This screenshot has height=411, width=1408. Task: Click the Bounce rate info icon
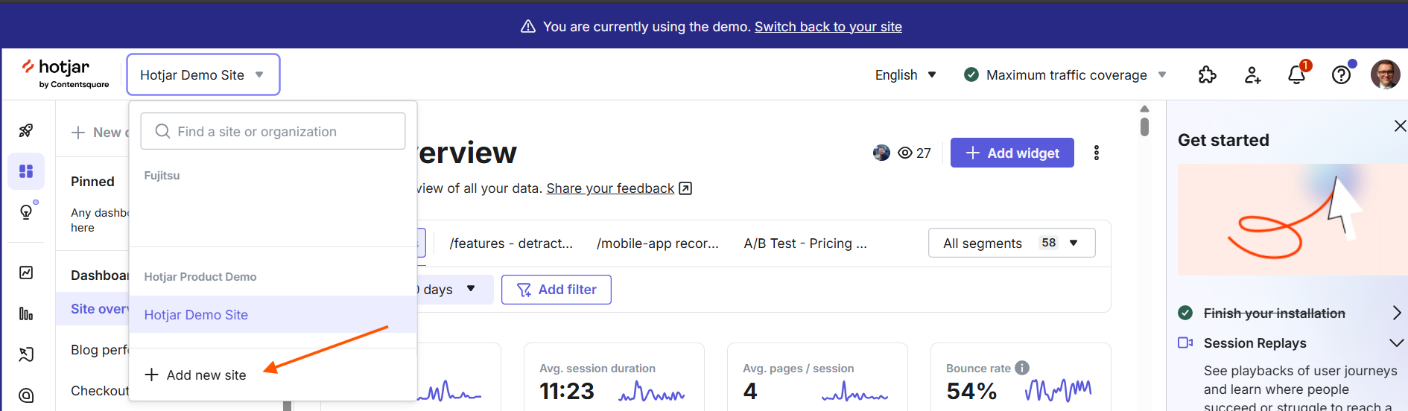point(1022,368)
